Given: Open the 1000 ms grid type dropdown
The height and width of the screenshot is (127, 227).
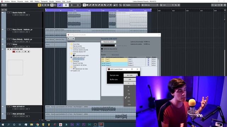Looking at the screenshot, I should [150, 5].
